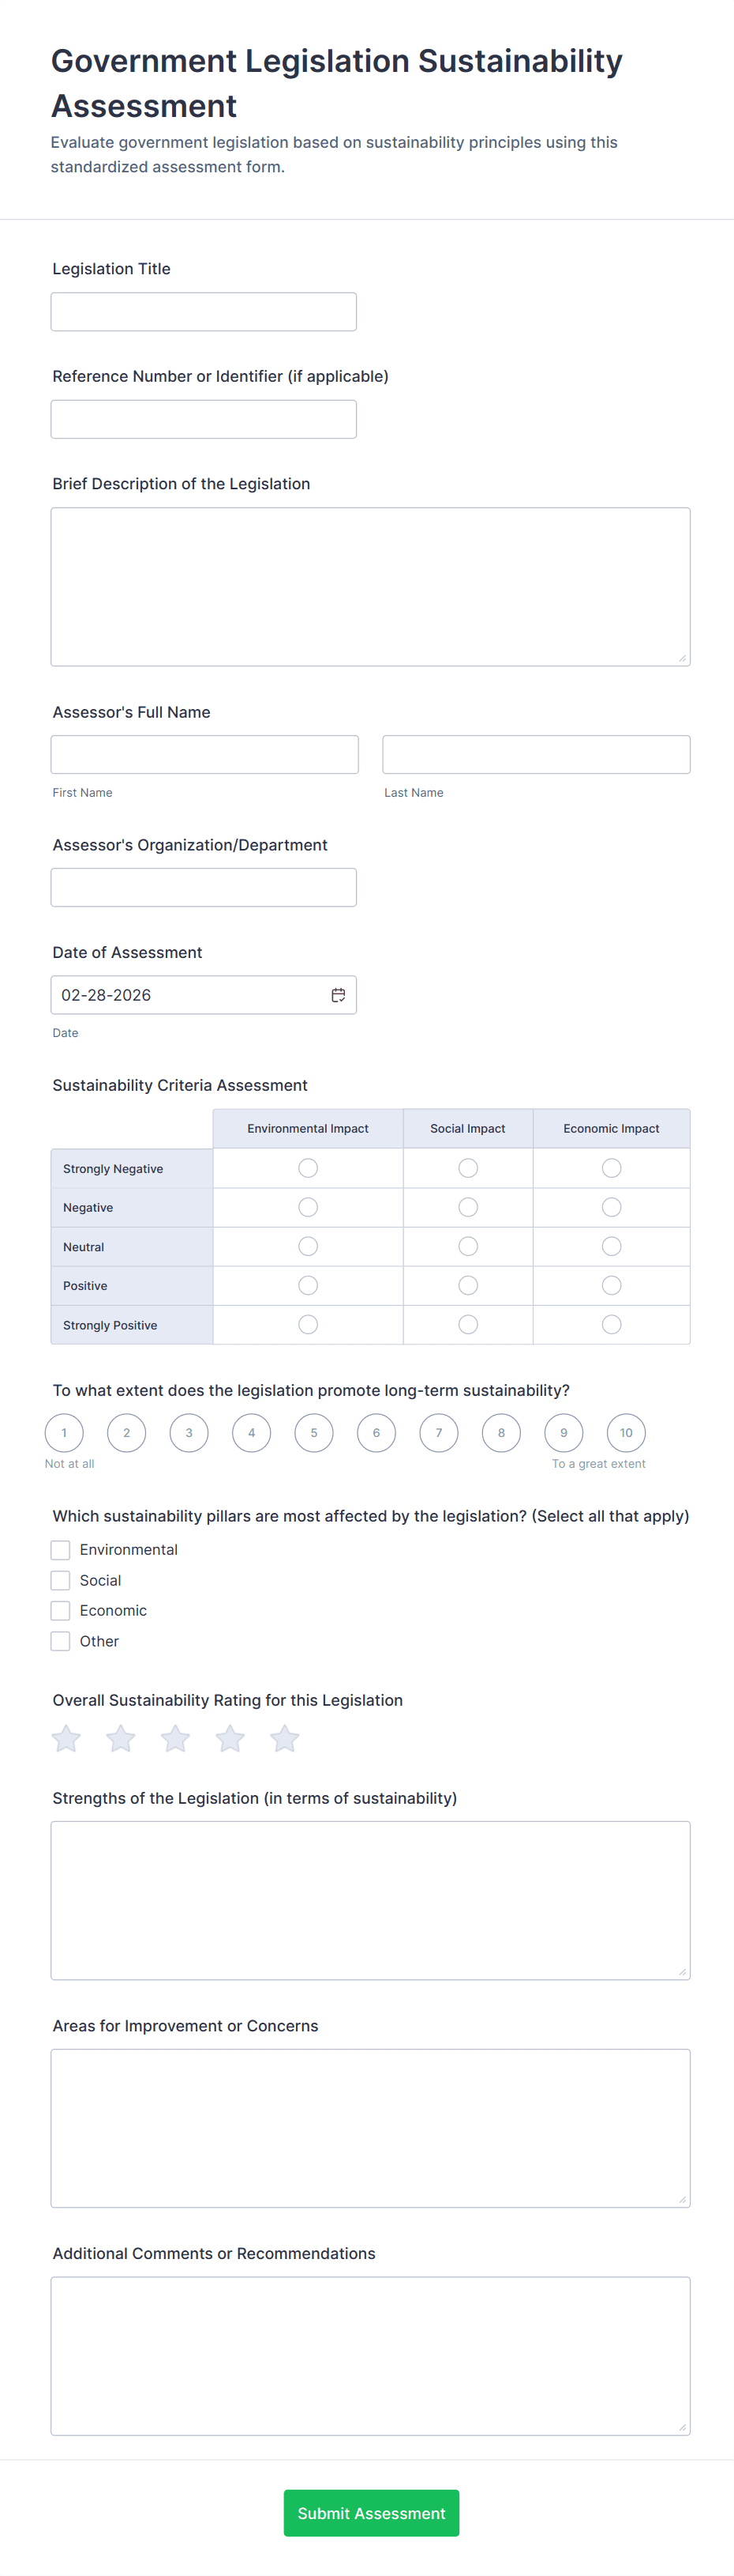The width and height of the screenshot is (734, 2576).
Task: Mark Neutral for Social Impact
Action: pyautogui.click(x=467, y=1246)
